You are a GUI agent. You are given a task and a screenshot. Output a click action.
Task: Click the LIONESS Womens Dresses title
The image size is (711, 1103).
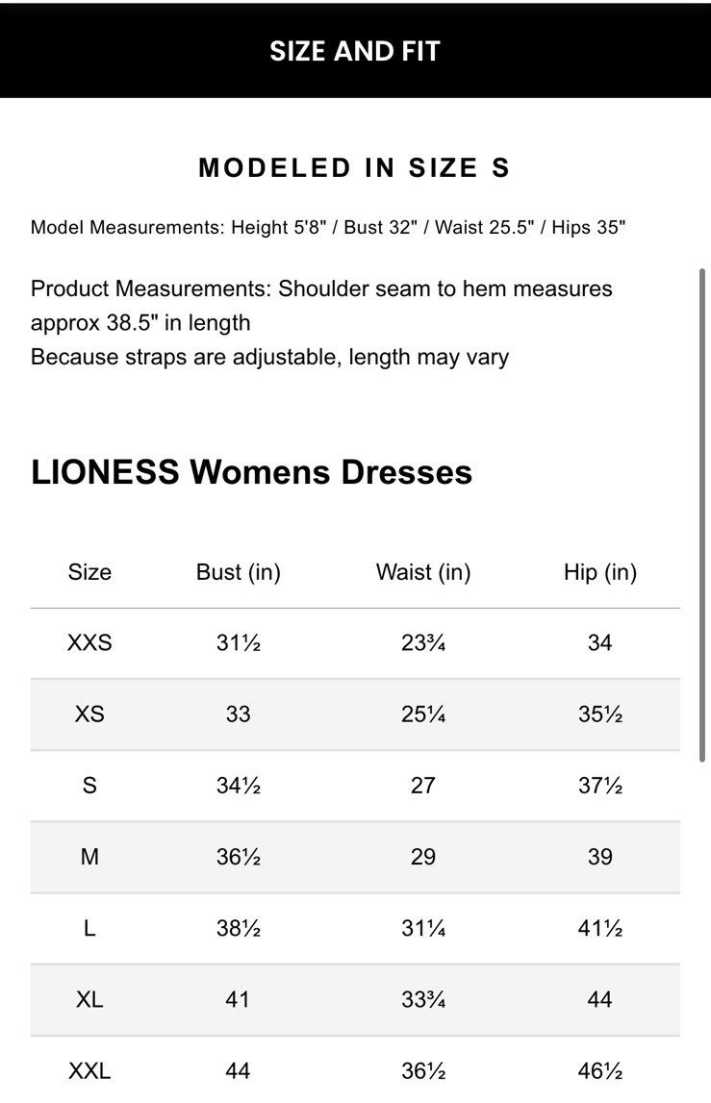252,472
